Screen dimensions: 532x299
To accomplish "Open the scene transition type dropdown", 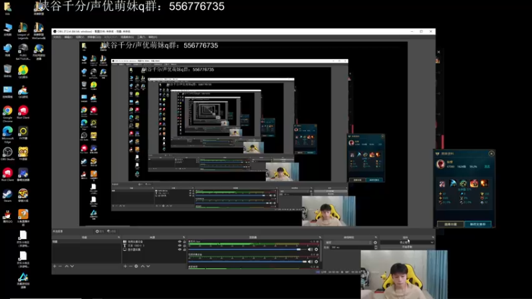I will coord(348,243).
